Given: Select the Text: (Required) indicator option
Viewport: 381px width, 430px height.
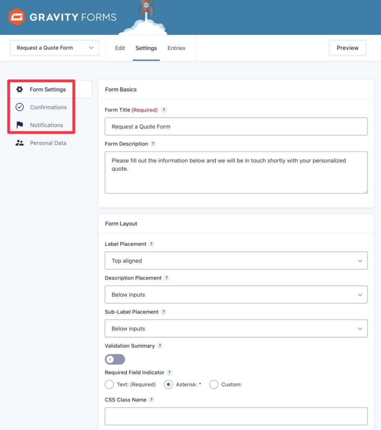Looking at the screenshot, I should 109,384.
